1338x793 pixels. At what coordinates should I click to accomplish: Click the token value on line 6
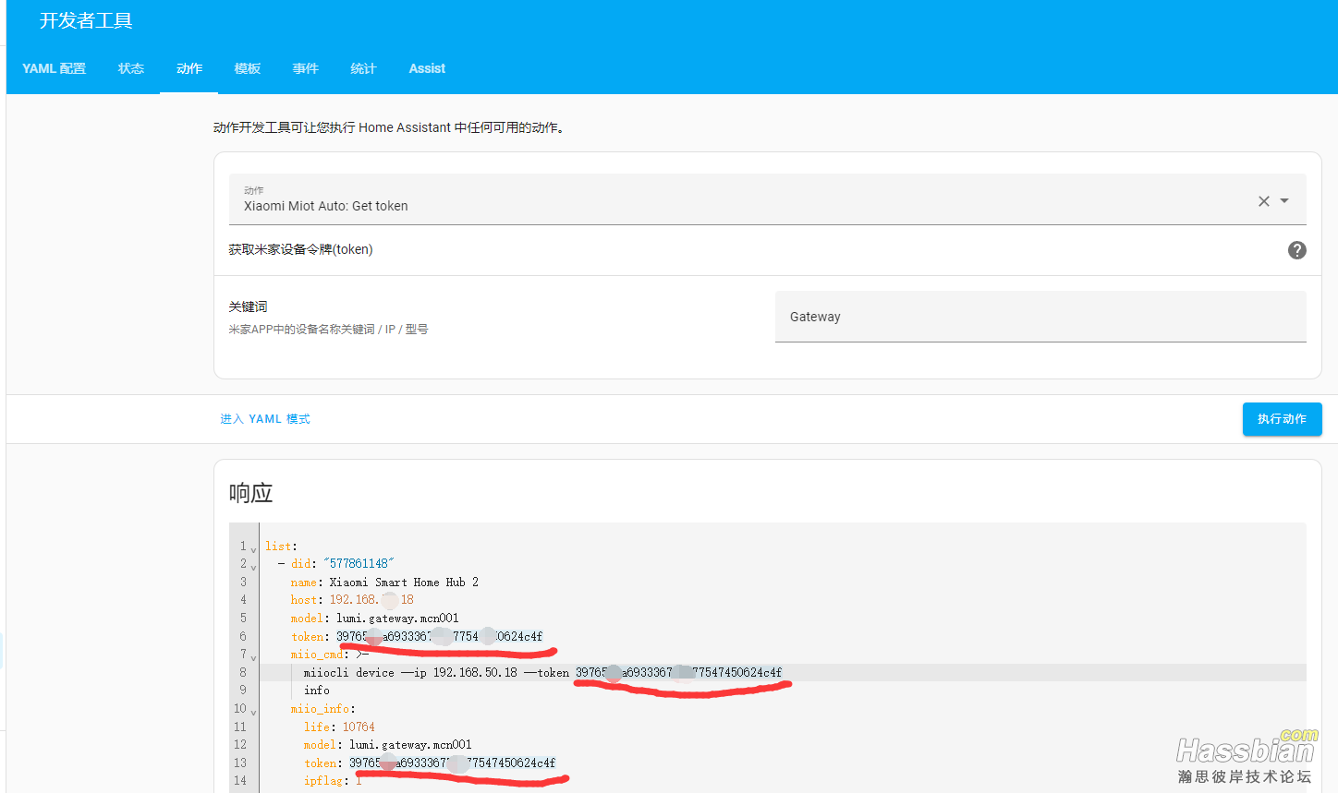(x=439, y=636)
